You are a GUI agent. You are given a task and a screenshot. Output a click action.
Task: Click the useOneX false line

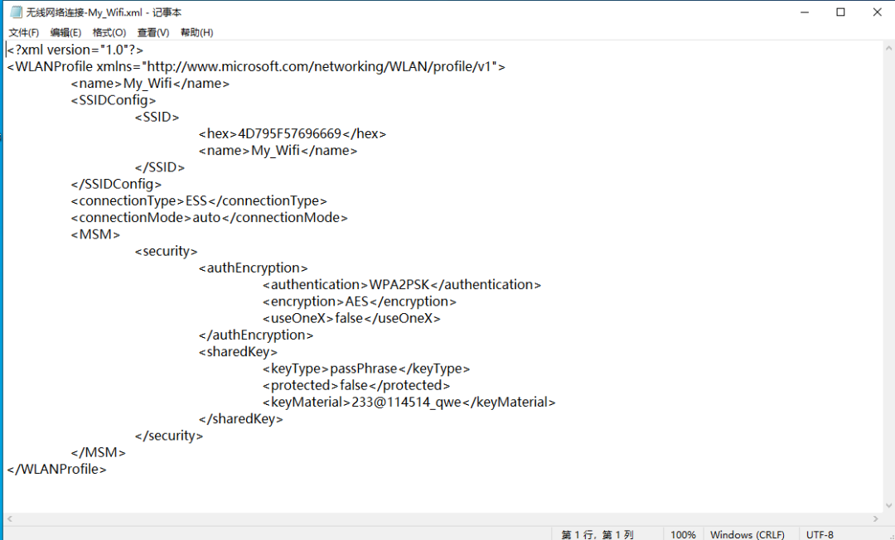(351, 318)
